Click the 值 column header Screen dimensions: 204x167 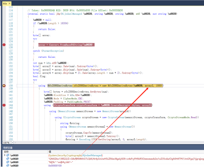pyautogui.click(x=50, y=152)
